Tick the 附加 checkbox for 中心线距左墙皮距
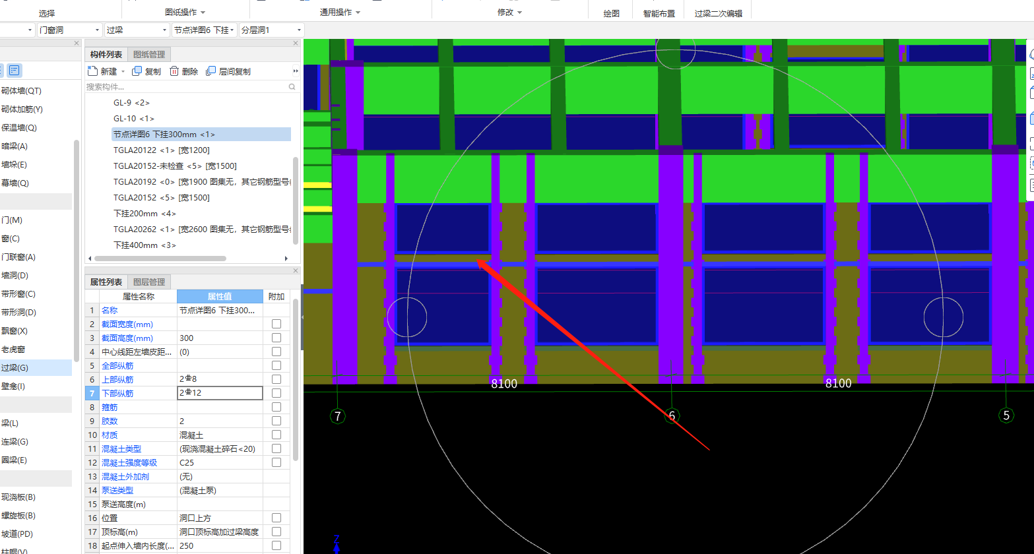Screen dimensions: 1034x554 coord(276,352)
